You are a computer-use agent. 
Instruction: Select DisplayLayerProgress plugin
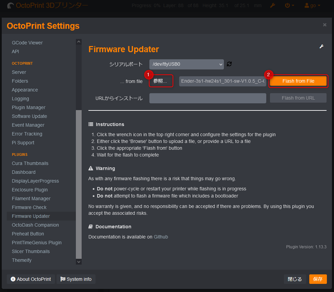click(35, 181)
